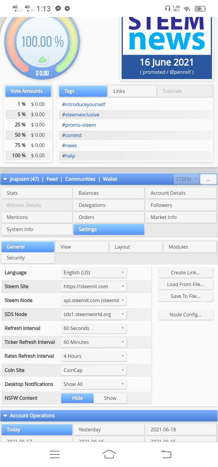
Task: Click the Load From File... button
Action: 186,284
